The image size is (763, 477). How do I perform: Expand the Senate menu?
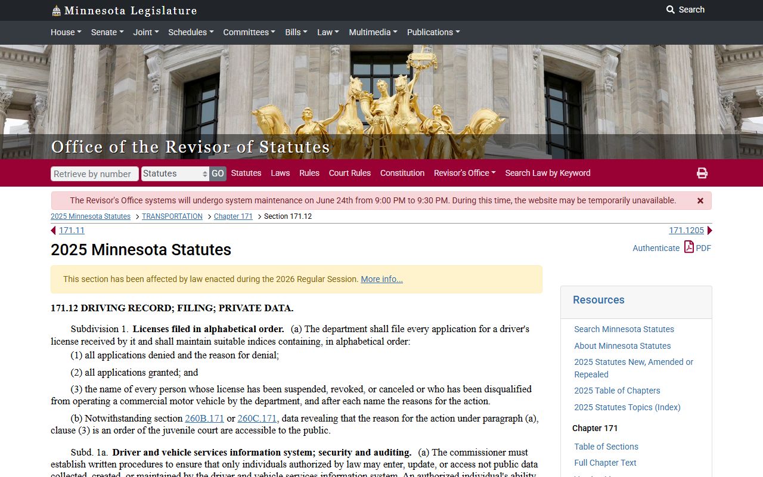point(107,32)
